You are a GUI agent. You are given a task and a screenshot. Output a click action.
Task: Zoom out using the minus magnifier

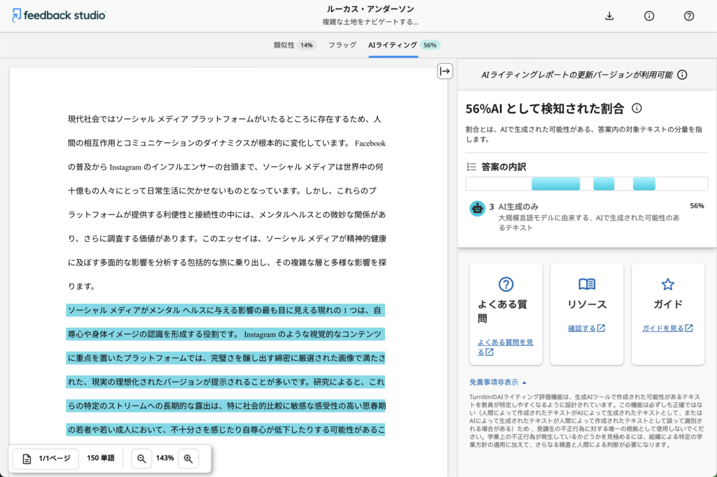[x=141, y=459]
